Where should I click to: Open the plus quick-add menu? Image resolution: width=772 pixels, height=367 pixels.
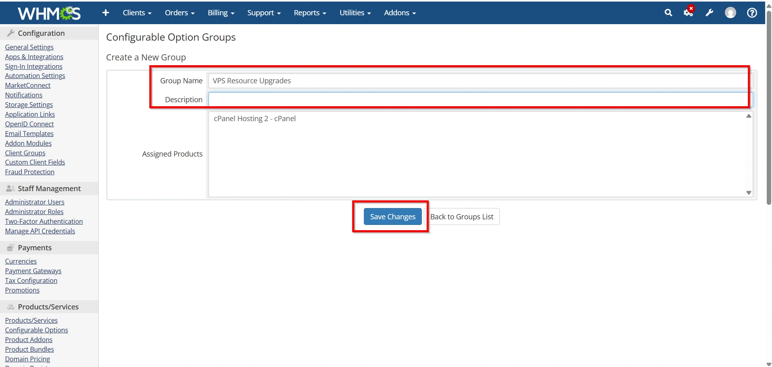pos(105,13)
